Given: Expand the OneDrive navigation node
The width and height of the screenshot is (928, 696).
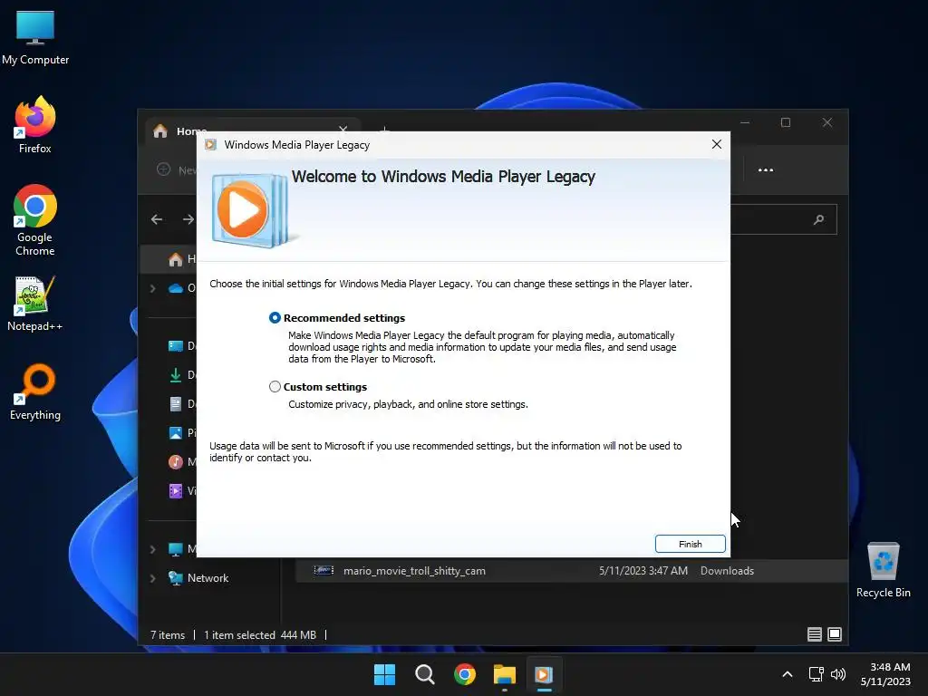Looking at the screenshot, I should tap(152, 288).
